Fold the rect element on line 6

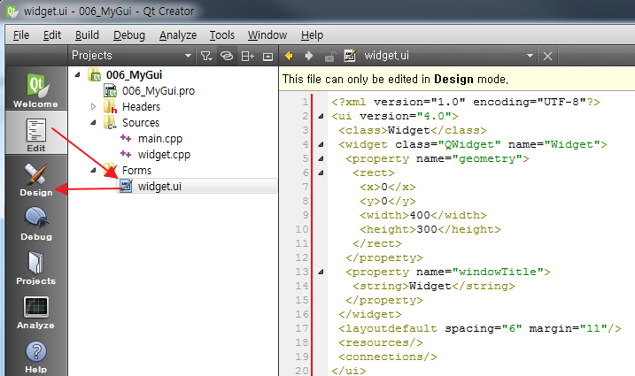[321, 173]
